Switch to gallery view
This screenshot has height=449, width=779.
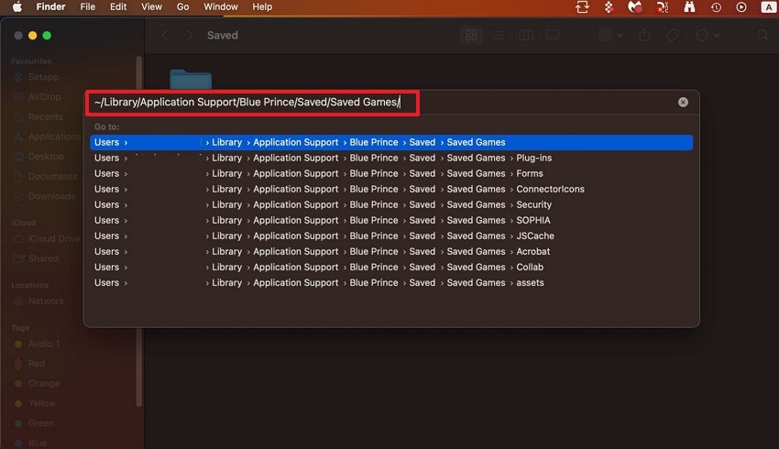pos(553,35)
